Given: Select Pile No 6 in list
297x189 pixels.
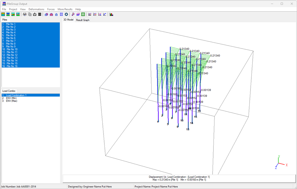Looking at the screenshot, I should tap(31, 38).
